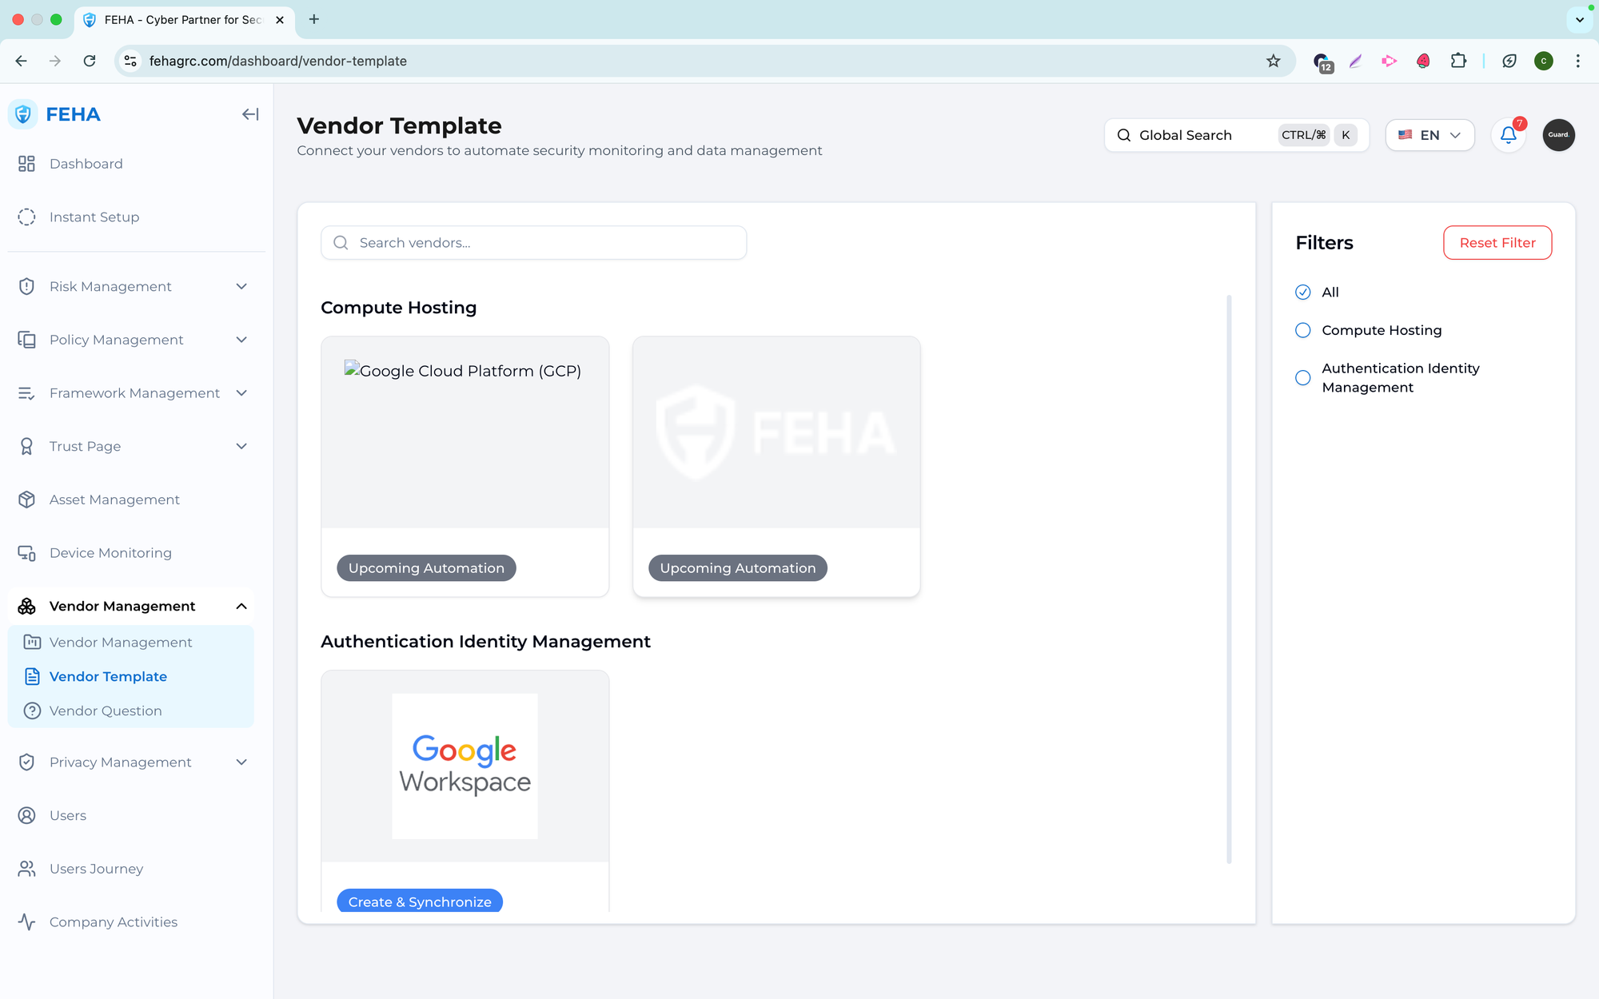Screen dimensions: 1599x999
Task: Click the Device Monitoring icon
Action: [x=26, y=553]
